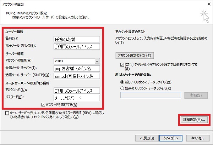
Task: Click the 送信メール サーバー (SMTP) field
Action: point(77,76)
